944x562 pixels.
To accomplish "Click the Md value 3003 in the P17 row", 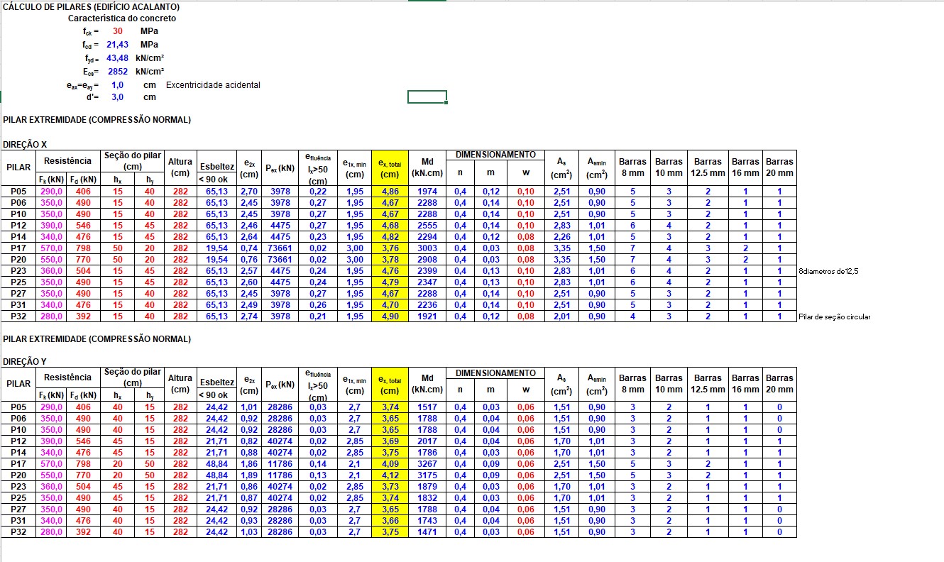I will tap(427, 248).
